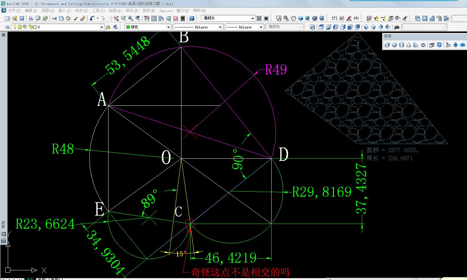Open the 文件(F) menu
Viewport: 467px width, 280px height.
pos(14,11)
